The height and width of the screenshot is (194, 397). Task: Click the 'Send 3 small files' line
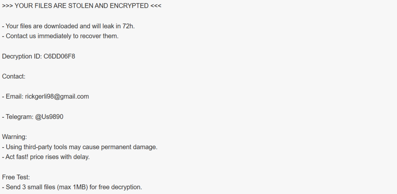(x=72, y=187)
